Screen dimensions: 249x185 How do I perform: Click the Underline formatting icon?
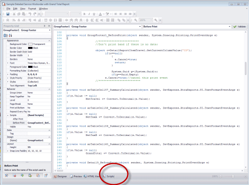pyautogui.click(x=93, y=14)
